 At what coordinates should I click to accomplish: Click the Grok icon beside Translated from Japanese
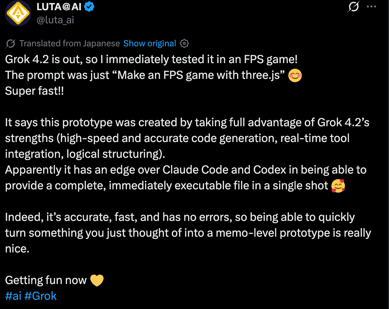pyautogui.click(x=11, y=43)
